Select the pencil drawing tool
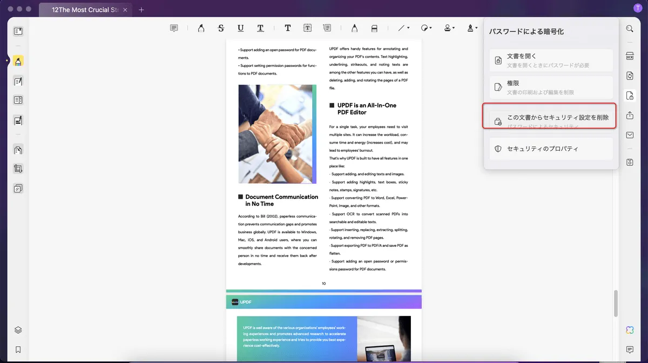Image resolution: width=648 pixels, height=363 pixels. [354, 28]
